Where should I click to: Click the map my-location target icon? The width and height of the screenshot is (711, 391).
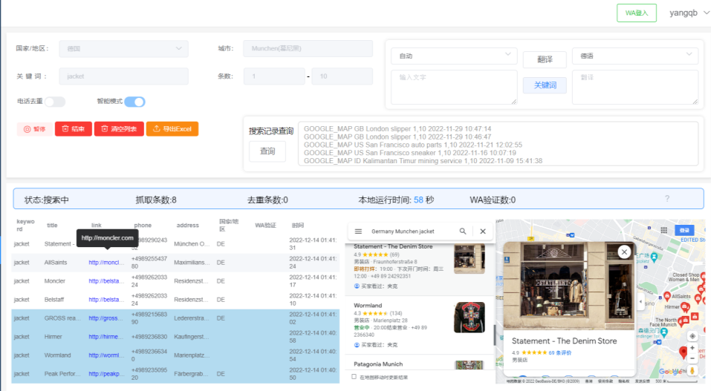pos(692,336)
